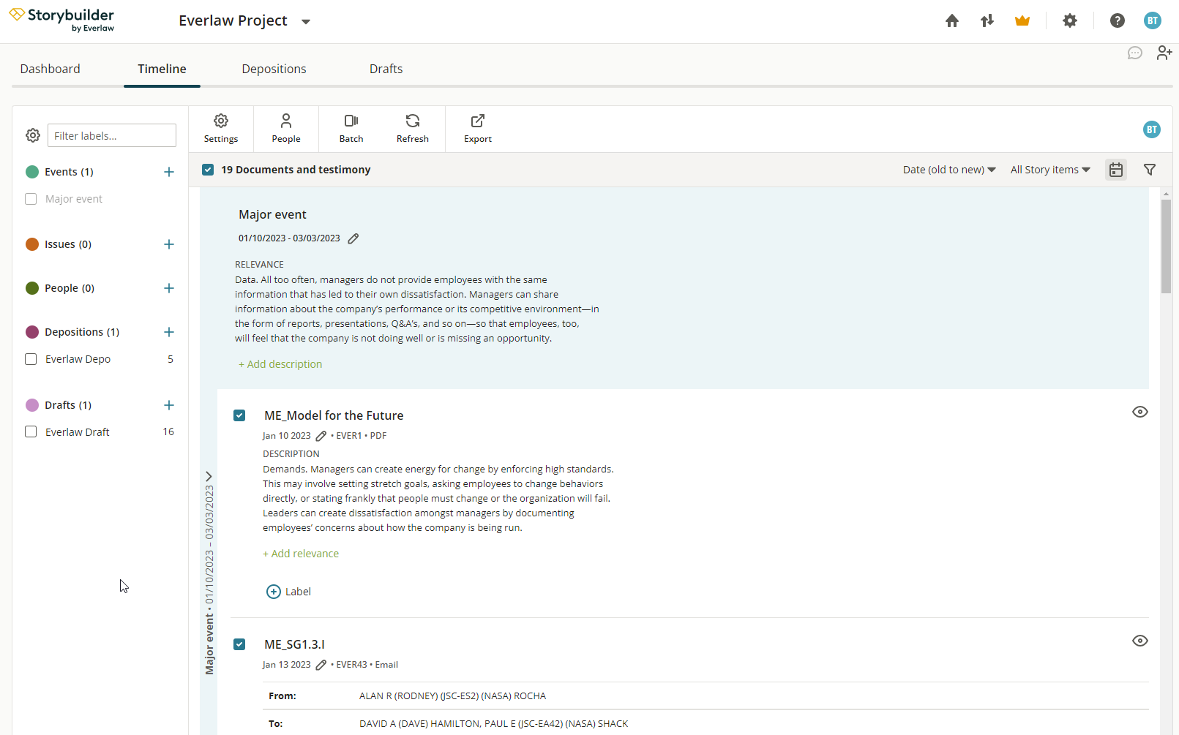The width and height of the screenshot is (1179, 735).
Task: Open the chat message bubble icon
Action: [1135, 53]
